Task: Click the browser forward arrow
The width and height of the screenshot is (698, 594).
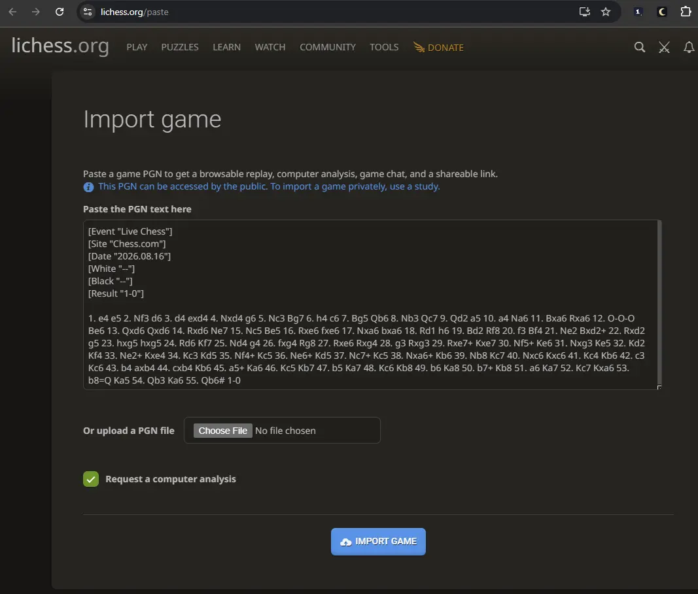Action: [35, 12]
